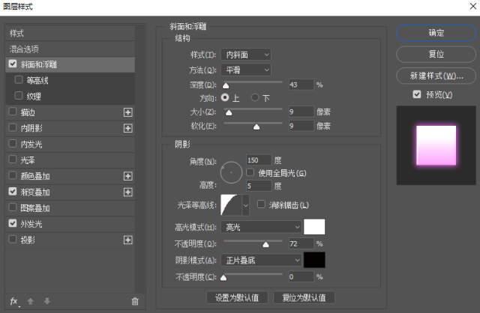Click the 复位 button

[x=436, y=54]
